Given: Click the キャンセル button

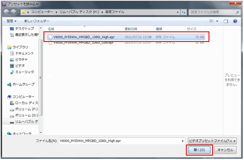Looking at the screenshot, I should (x=225, y=150).
